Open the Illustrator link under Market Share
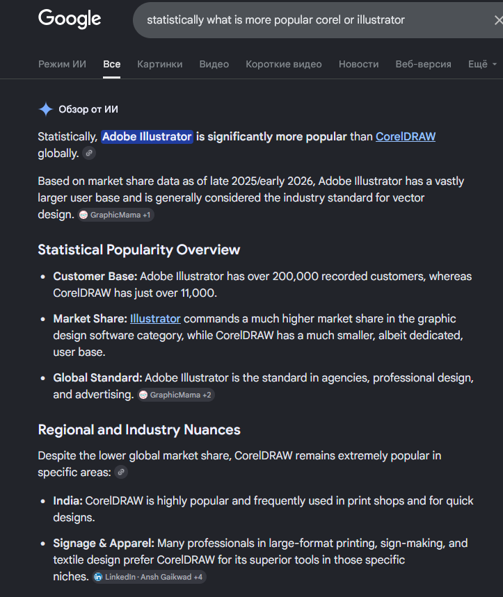 click(x=155, y=318)
